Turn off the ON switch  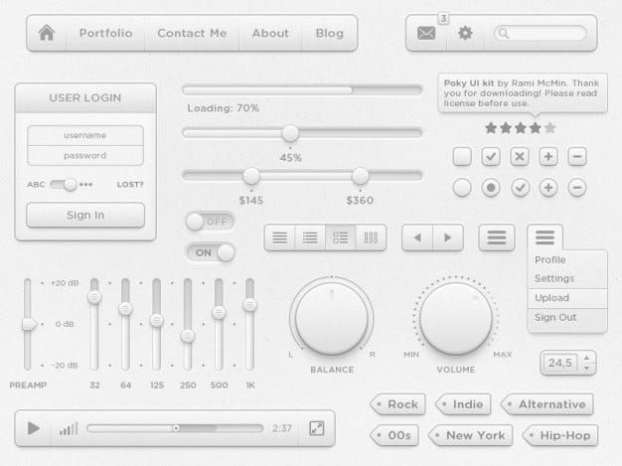pos(211,252)
